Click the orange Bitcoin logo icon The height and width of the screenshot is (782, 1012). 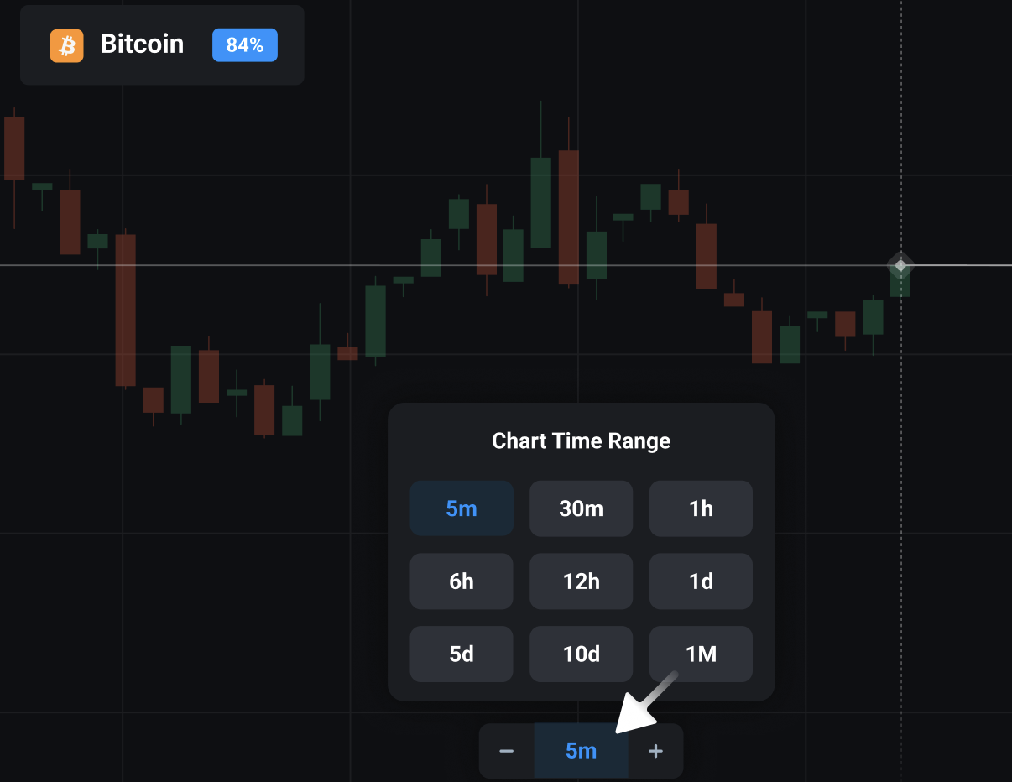pos(67,45)
